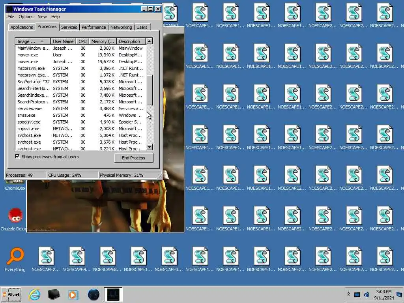Click the dark globe taskbar icon
The width and height of the screenshot is (404, 303).
point(94,294)
